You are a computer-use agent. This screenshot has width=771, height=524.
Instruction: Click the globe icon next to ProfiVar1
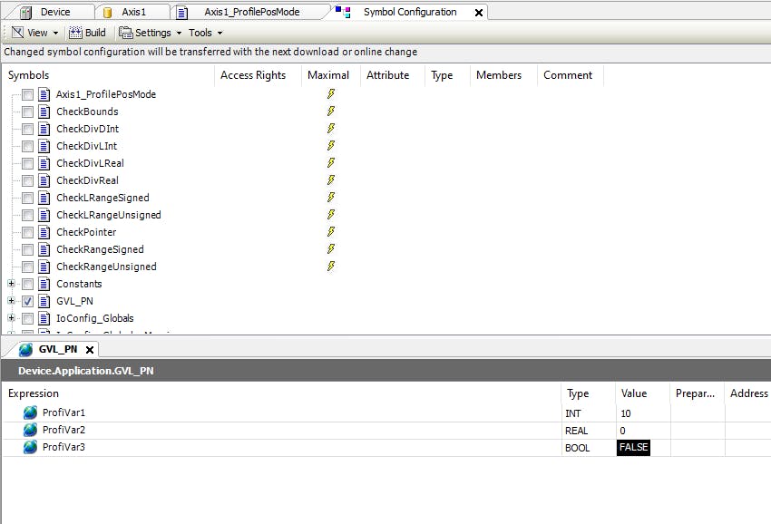coord(31,413)
